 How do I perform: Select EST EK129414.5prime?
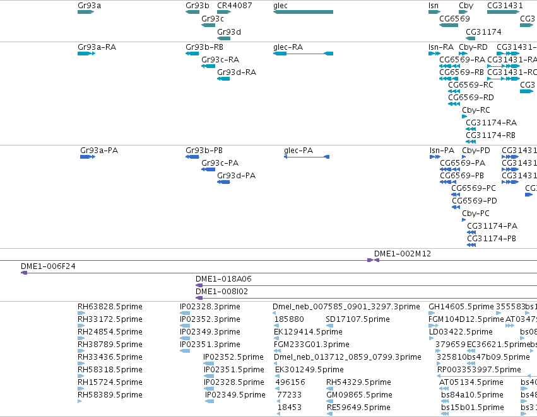tap(275, 338)
